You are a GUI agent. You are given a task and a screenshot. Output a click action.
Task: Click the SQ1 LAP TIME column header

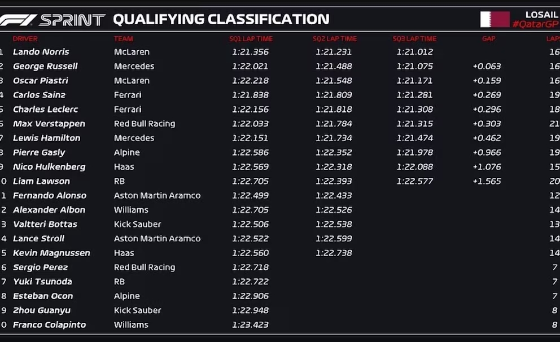tap(251, 38)
